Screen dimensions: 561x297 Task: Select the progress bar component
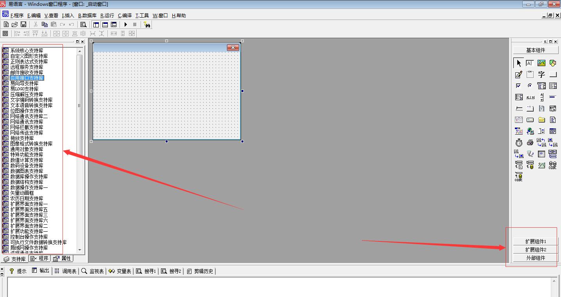click(552, 97)
